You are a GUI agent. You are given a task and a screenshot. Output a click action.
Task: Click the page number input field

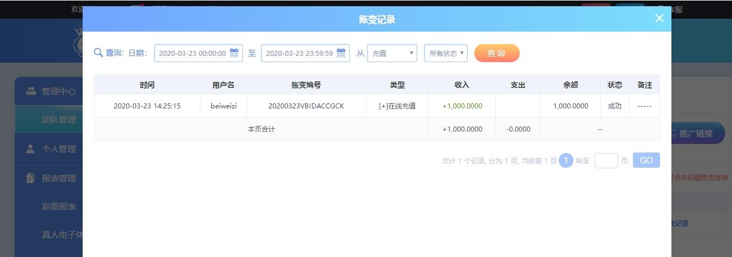pos(606,160)
